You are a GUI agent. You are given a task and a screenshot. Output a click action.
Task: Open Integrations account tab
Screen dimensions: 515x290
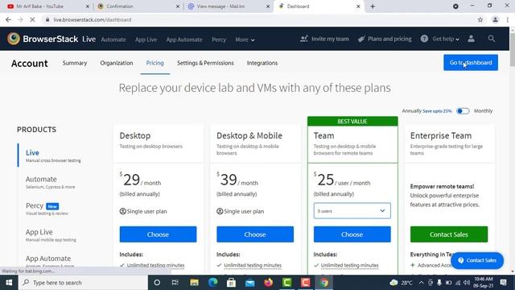262,63
